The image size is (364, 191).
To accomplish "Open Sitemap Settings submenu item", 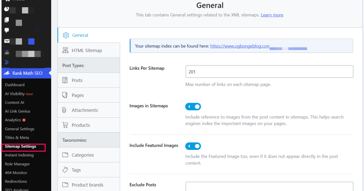I will click(20, 146).
